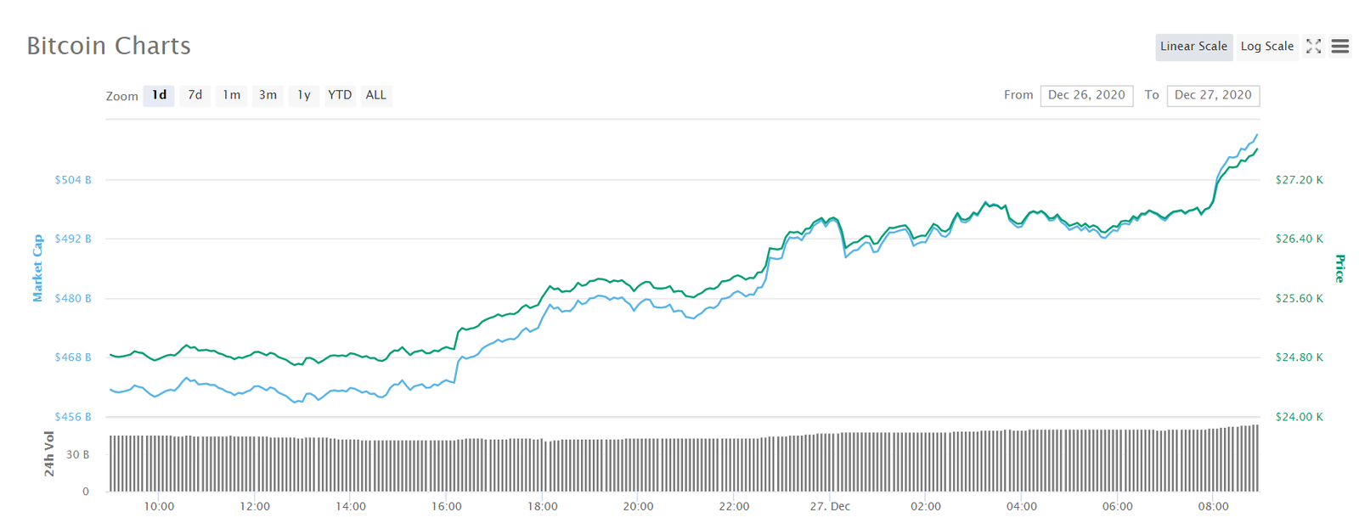Click the 24h Vol axis title
1359x529 pixels.
(49, 453)
